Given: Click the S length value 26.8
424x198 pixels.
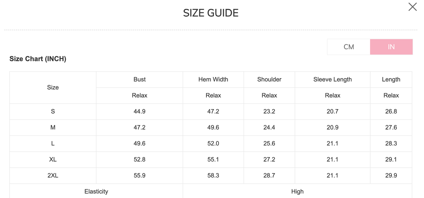Looking at the screenshot, I should click(x=391, y=111).
